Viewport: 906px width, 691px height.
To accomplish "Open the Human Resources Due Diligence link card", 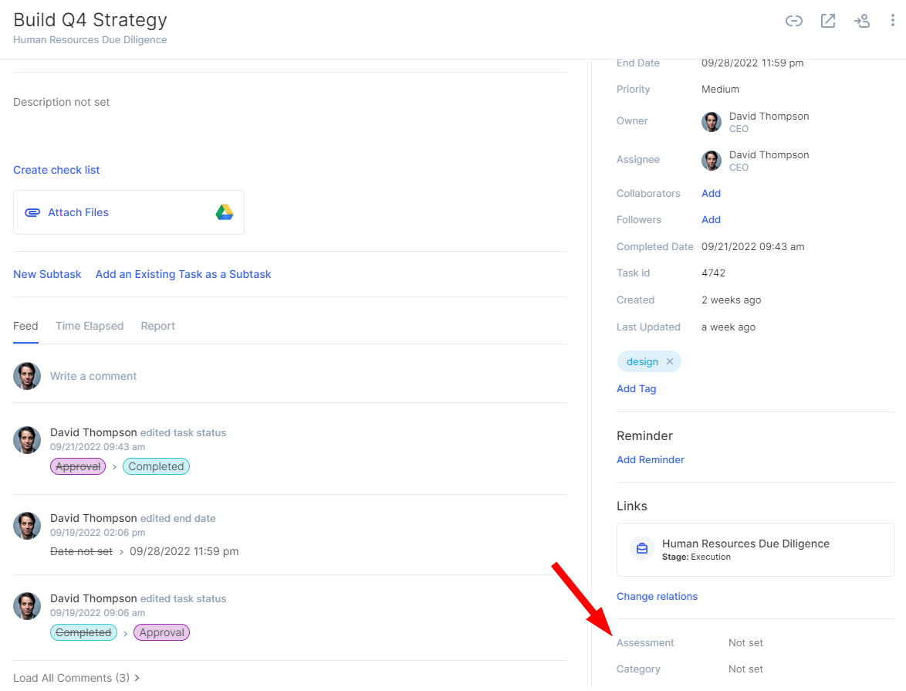I will (x=756, y=550).
